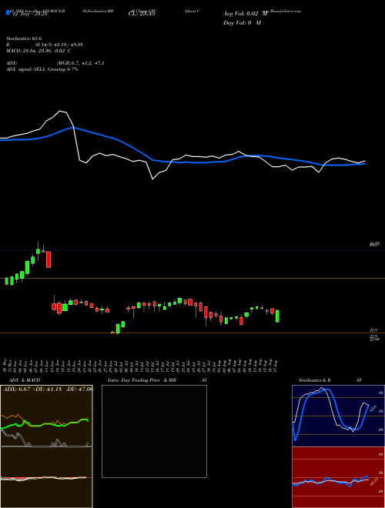Click 'ADX: 6.67 +DY: 41.18 -DY: 47.06' header
385x508 pixels.
coord(48,389)
